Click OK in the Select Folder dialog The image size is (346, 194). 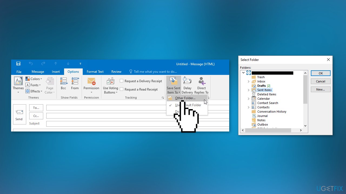321,73
